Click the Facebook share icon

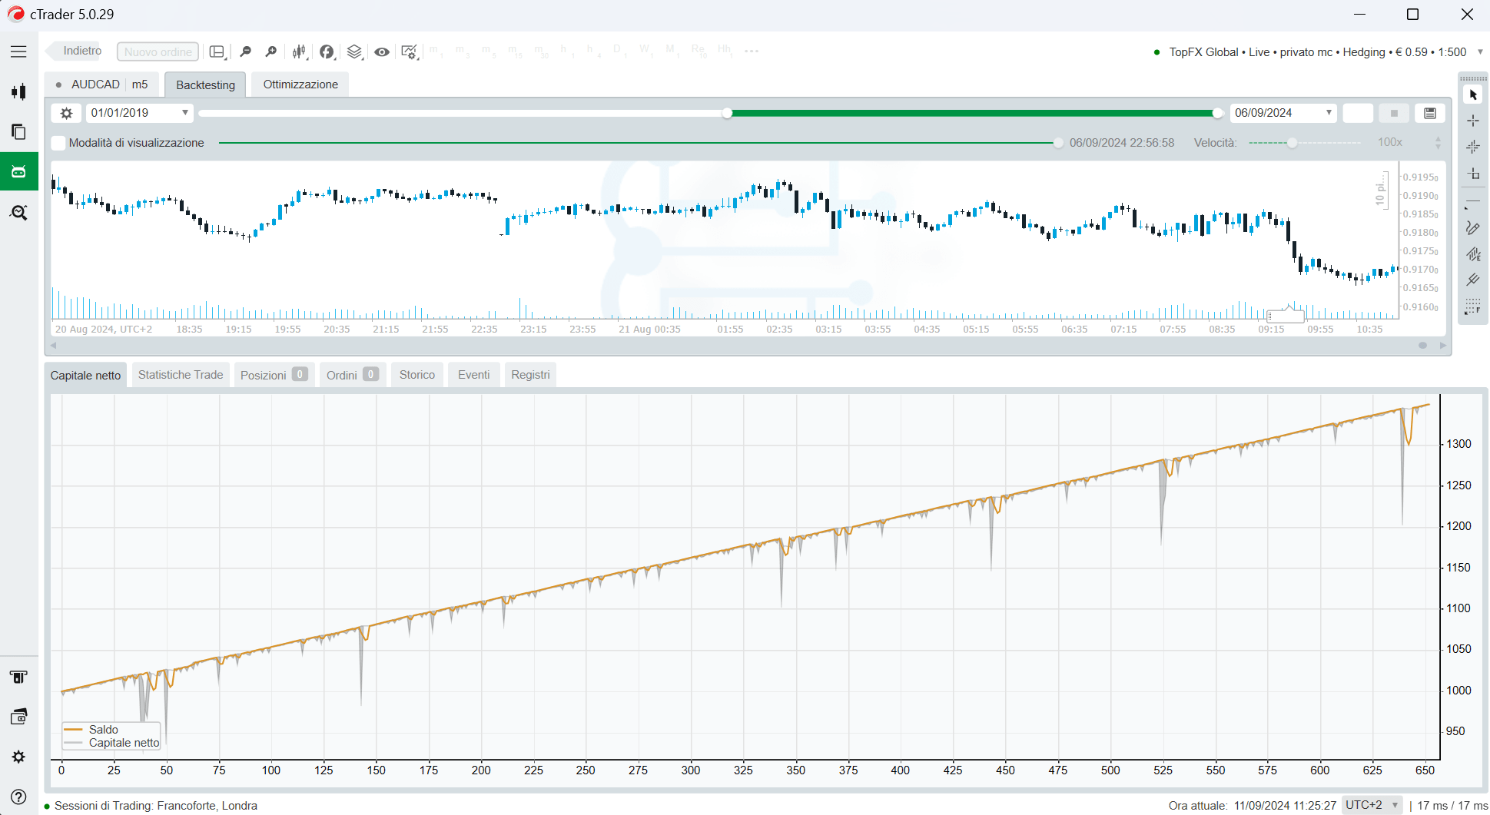point(327,51)
